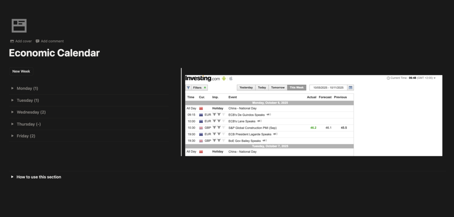Click BoE Gov Bailey Speaks event
The width and height of the screenshot is (454, 217).
click(244, 141)
